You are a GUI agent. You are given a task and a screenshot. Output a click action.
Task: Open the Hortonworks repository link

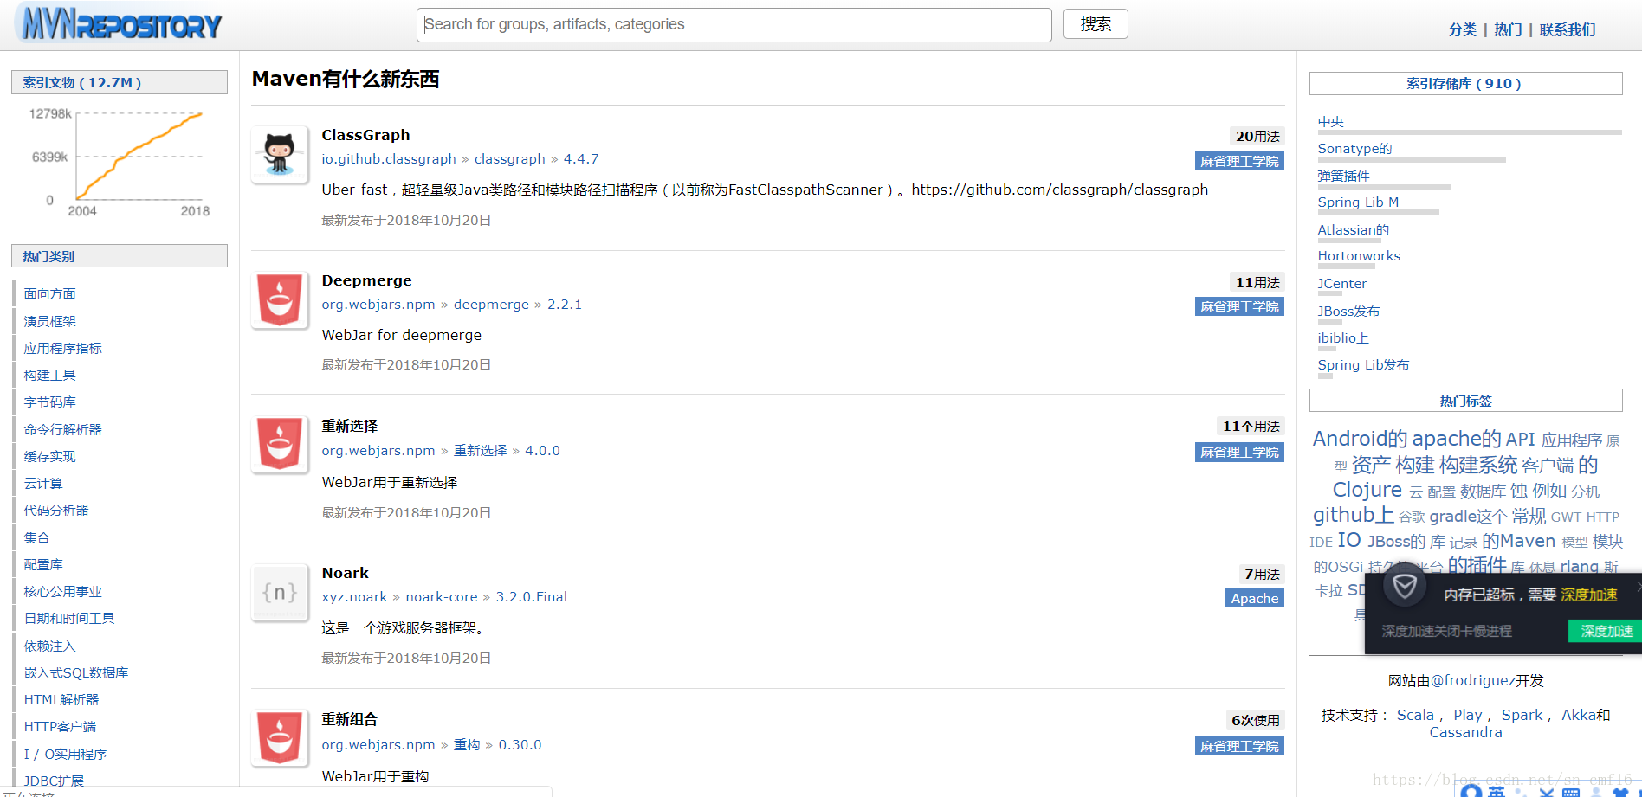click(x=1359, y=256)
